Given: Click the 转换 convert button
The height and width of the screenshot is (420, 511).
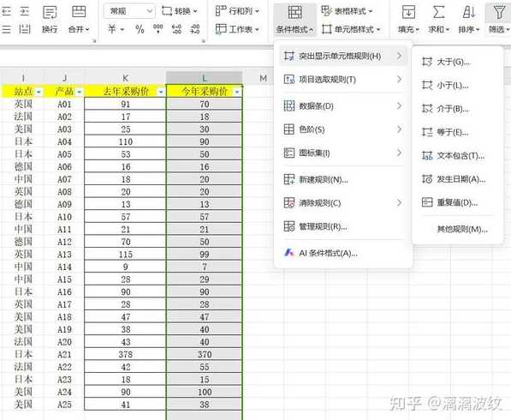Looking at the screenshot, I should pos(180,11).
